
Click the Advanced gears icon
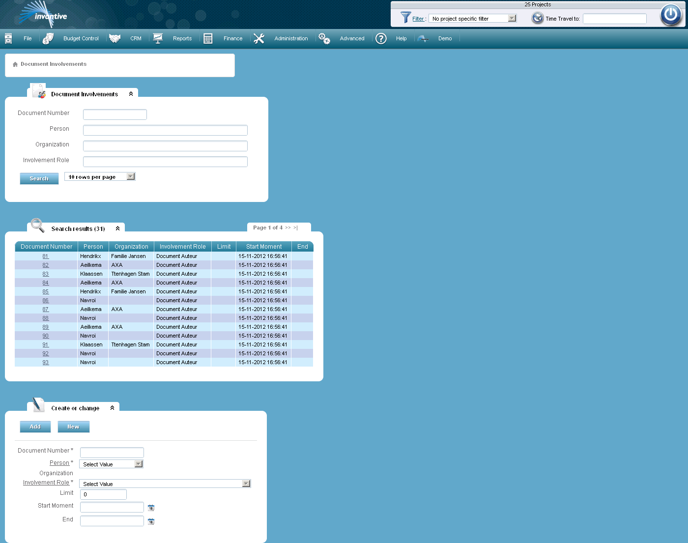324,38
